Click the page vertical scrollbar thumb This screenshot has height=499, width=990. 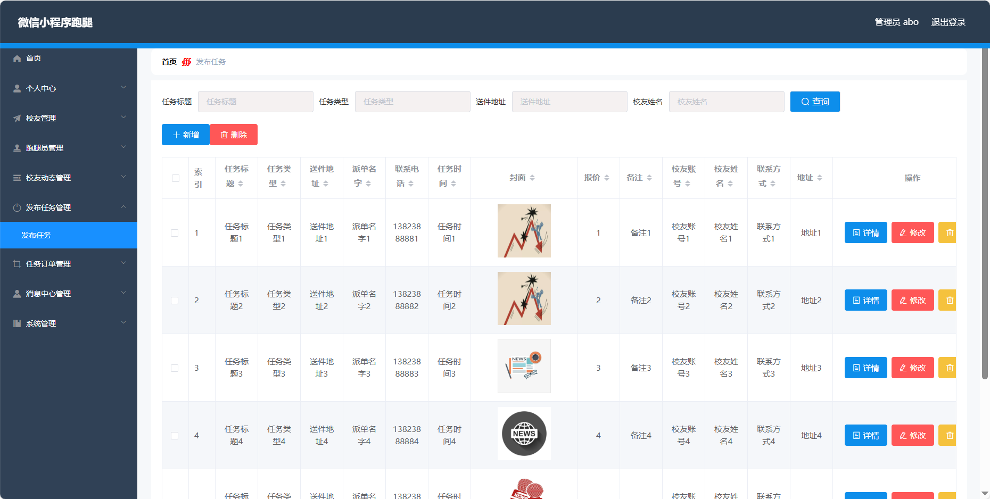pyautogui.click(x=985, y=214)
